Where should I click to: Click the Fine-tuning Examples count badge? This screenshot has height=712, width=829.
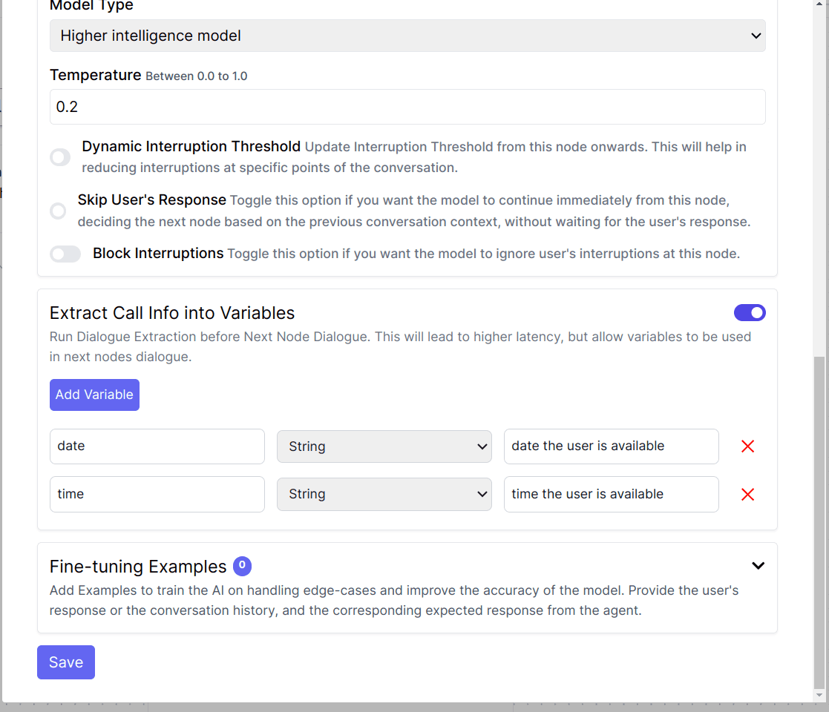point(242,566)
